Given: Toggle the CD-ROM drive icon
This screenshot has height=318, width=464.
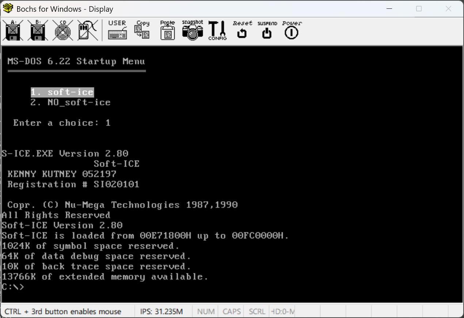Looking at the screenshot, I should coord(63,30).
